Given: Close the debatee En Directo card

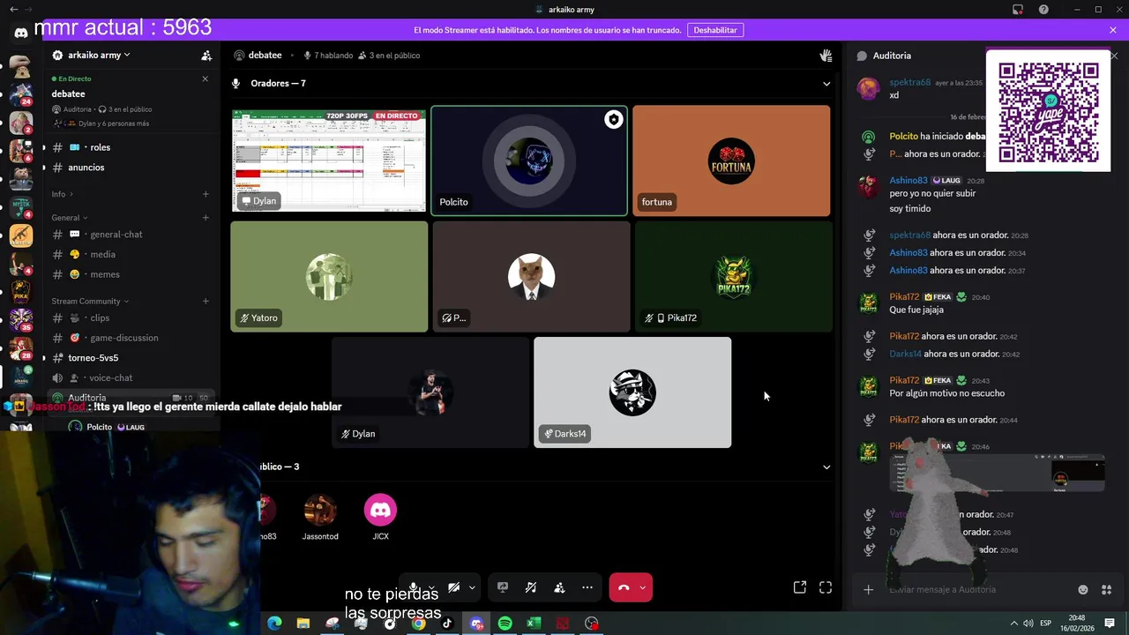Looking at the screenshot, I should click(x=206, y=78).
